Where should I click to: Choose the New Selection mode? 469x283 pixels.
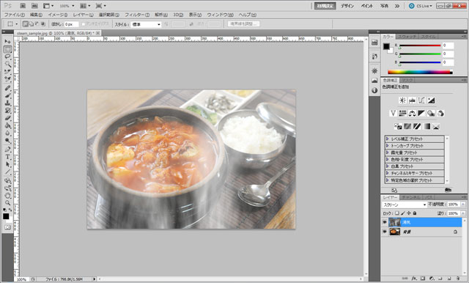[x=26, y=24]
